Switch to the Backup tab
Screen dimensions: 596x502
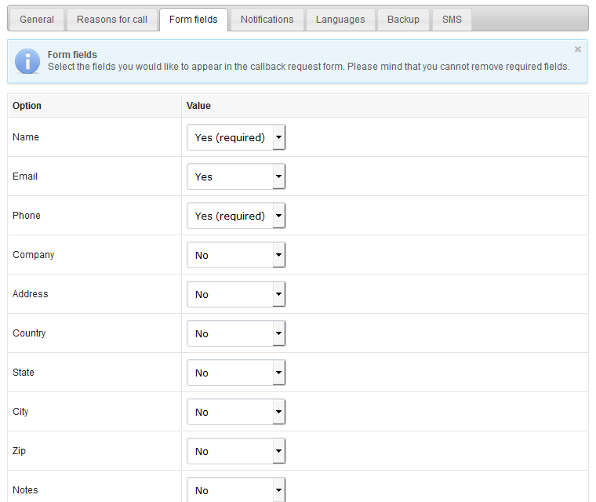(x=403, y=20)
